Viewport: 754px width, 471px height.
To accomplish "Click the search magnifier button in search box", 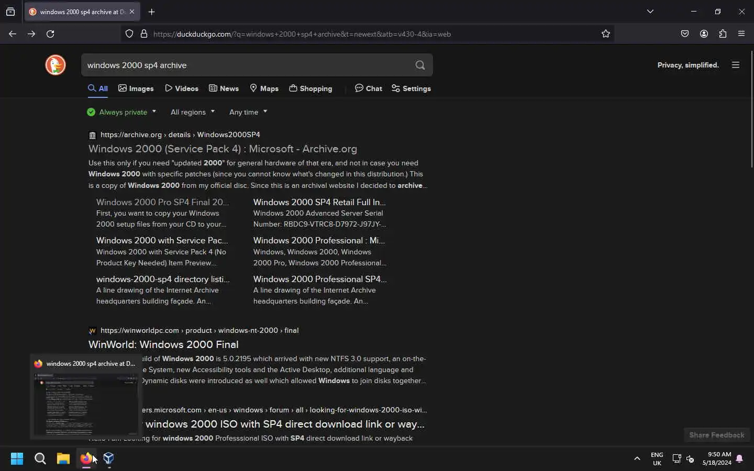I will (420, 65).
